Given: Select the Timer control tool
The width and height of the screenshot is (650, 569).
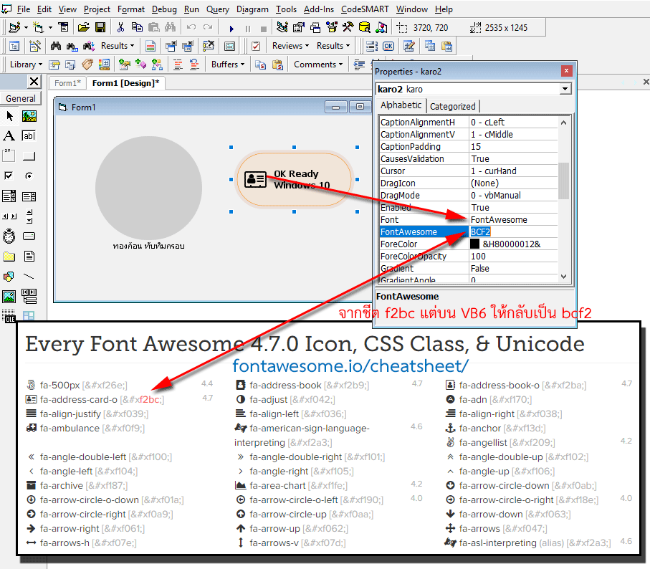Looking at the screenshot, I should pyautogui.click(x=9, y=236).
